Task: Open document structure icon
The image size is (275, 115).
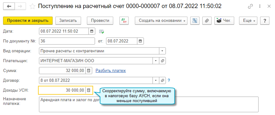Action: pos(195,20)
